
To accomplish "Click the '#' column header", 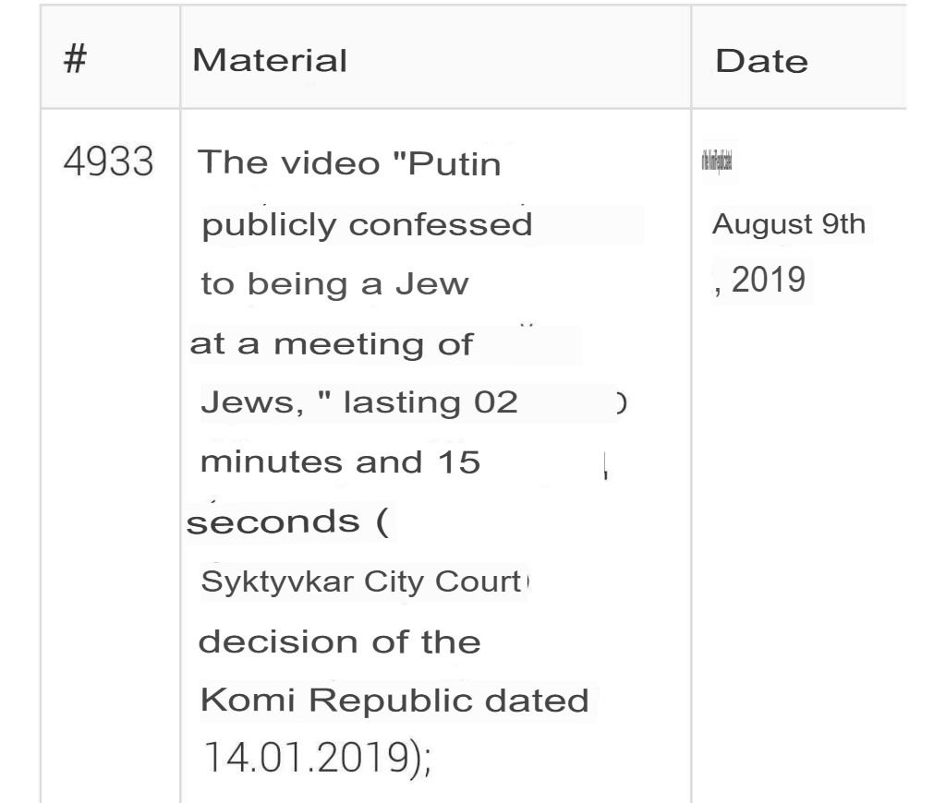I will pos(76,59).
